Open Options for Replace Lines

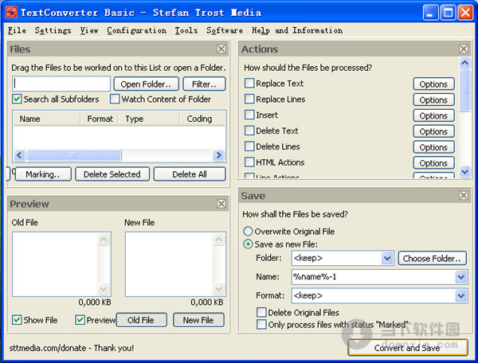tap(433, 100)
